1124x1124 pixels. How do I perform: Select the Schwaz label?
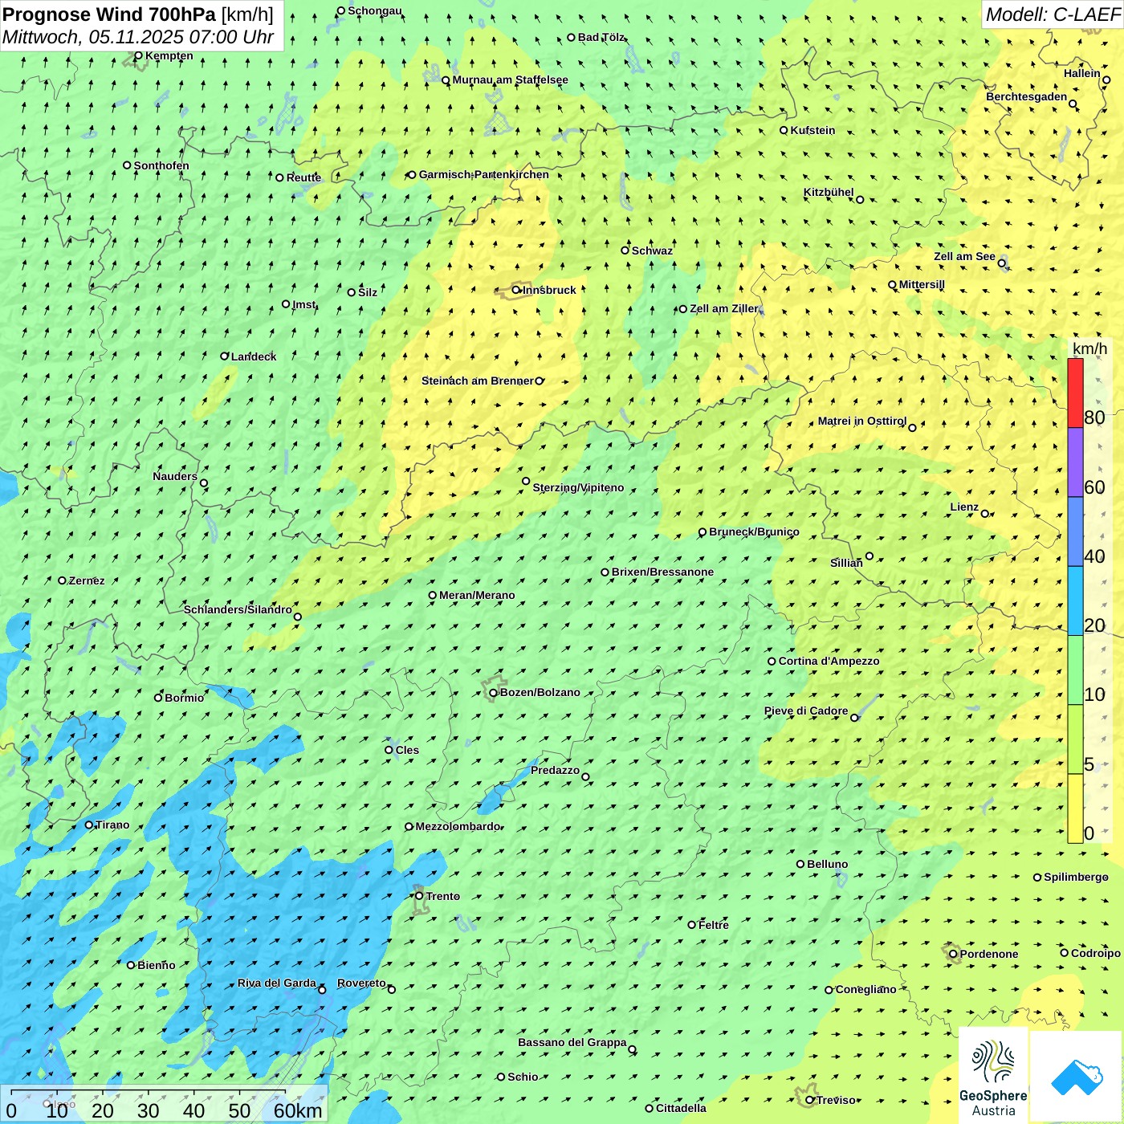(652, 250)
